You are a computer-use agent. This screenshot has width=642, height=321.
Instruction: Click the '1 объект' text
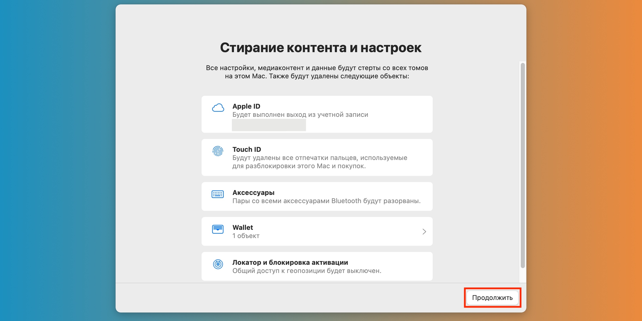tap(246, 236)
